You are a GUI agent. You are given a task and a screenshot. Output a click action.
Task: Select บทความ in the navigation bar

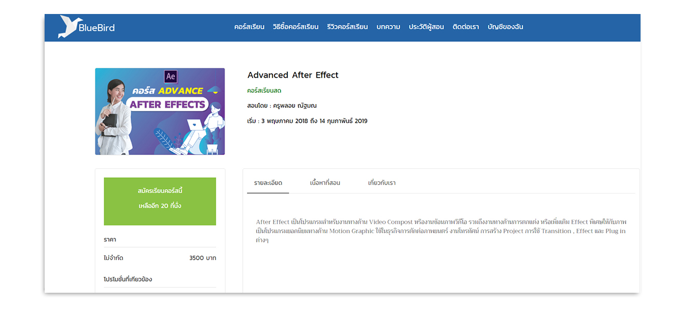[x=388, y=27]
